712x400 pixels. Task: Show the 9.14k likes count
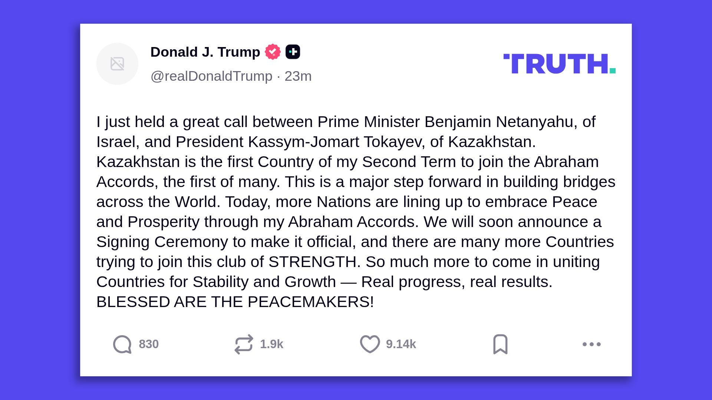click(401, 344)
